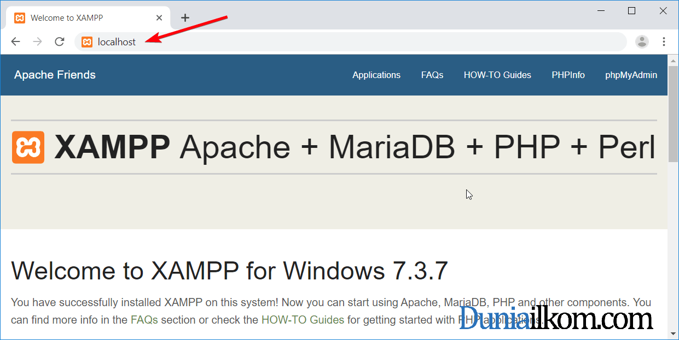Click the XAMPP favicon on the tab
The image size is (679, 340).
coord(20,18)
